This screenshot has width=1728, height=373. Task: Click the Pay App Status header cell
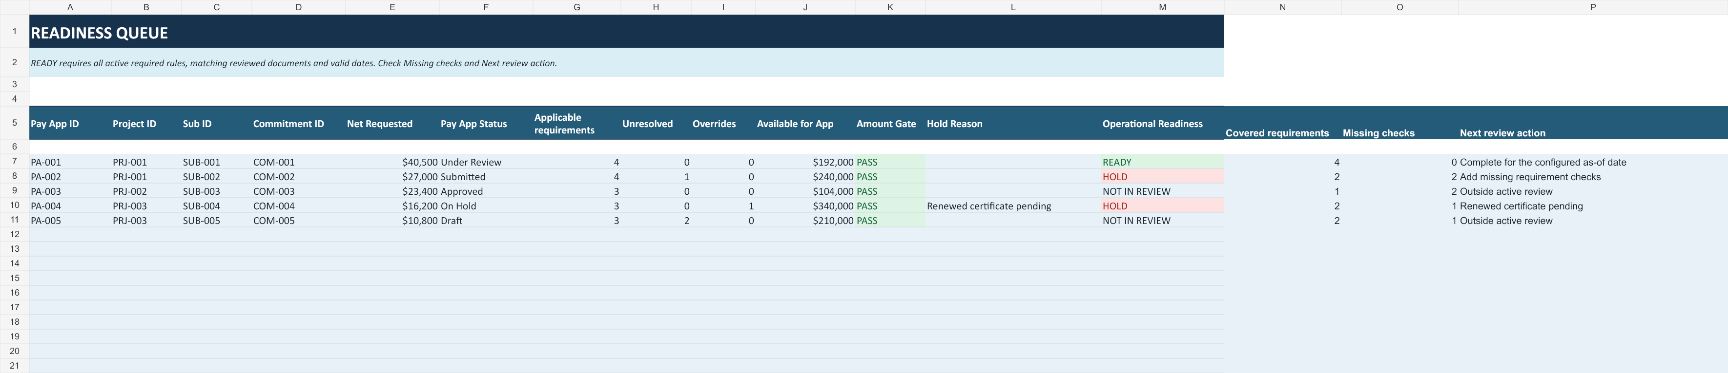tap(486, 123)
